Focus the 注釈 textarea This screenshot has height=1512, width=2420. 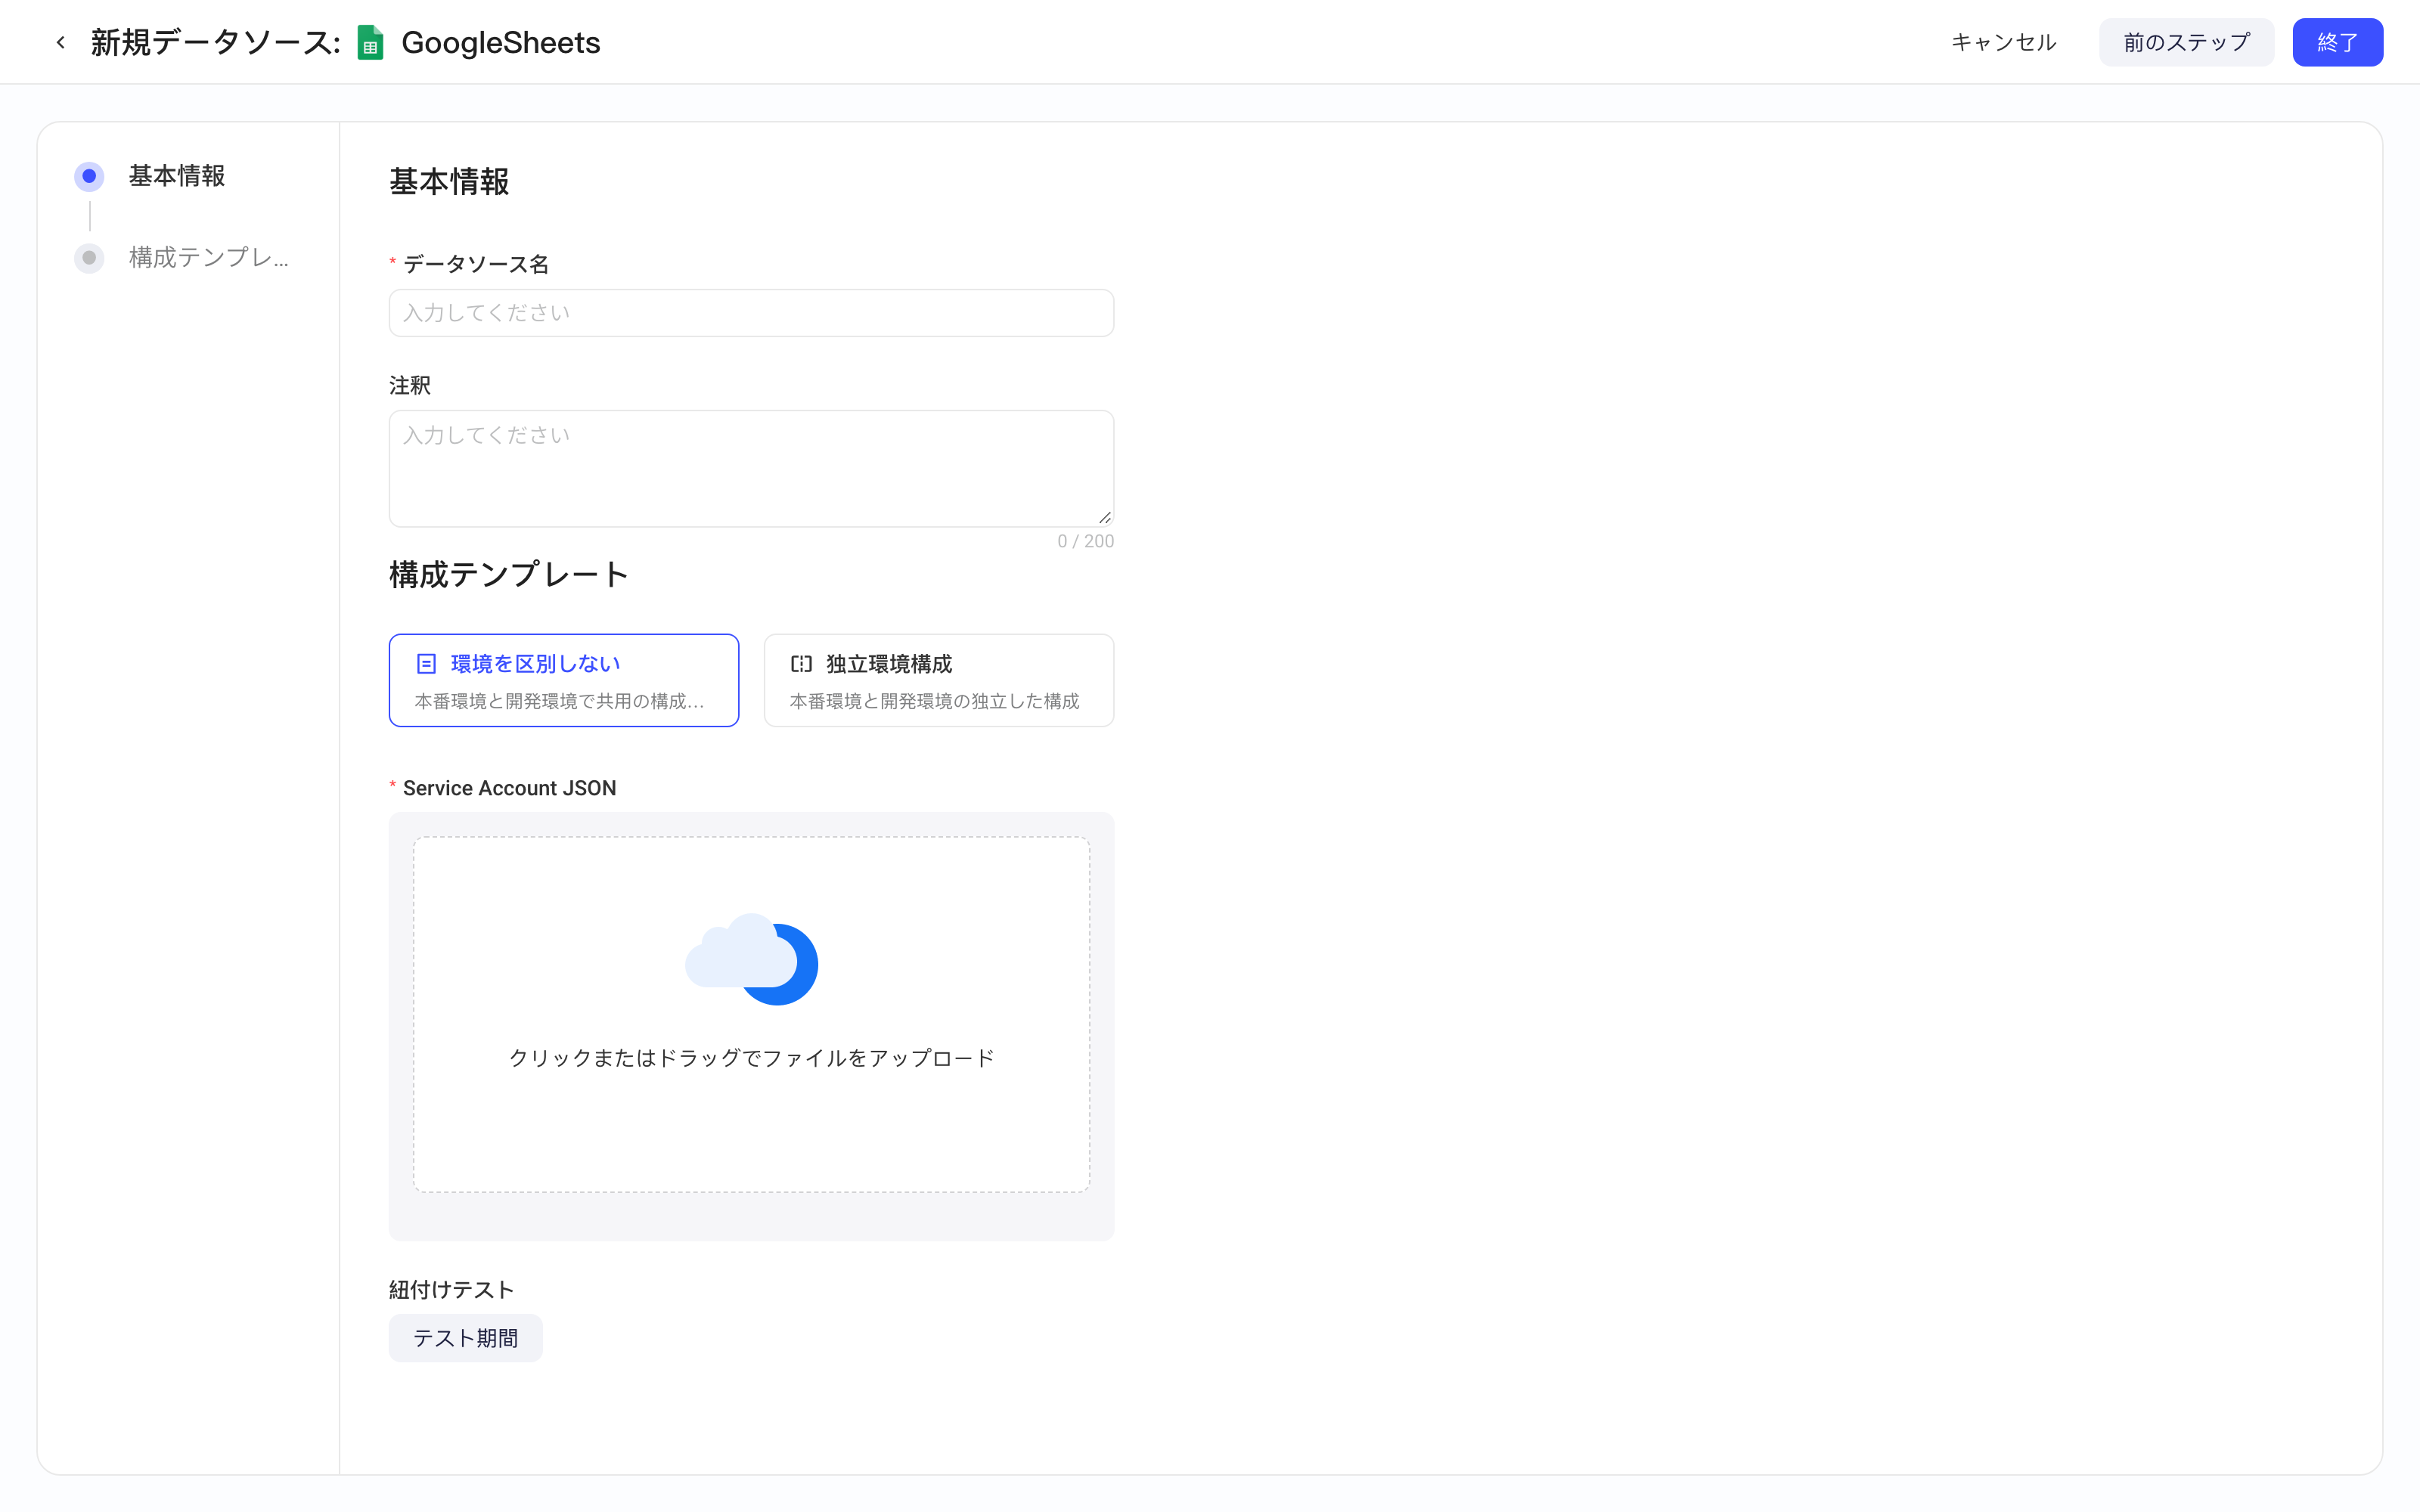(751, 468)
